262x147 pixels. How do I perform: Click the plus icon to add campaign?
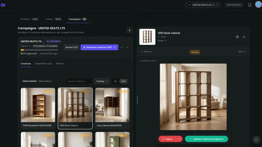129,30
